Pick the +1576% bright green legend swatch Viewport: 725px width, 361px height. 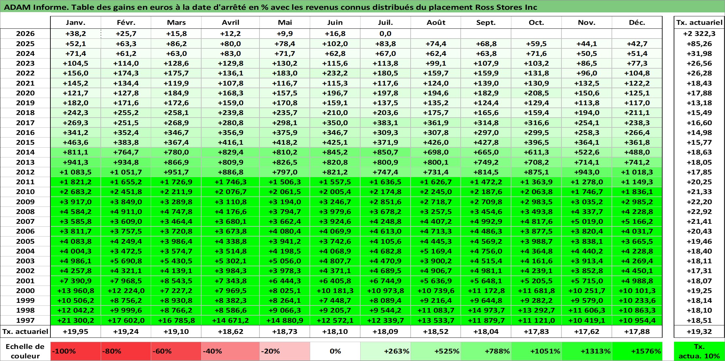point(637,351)
